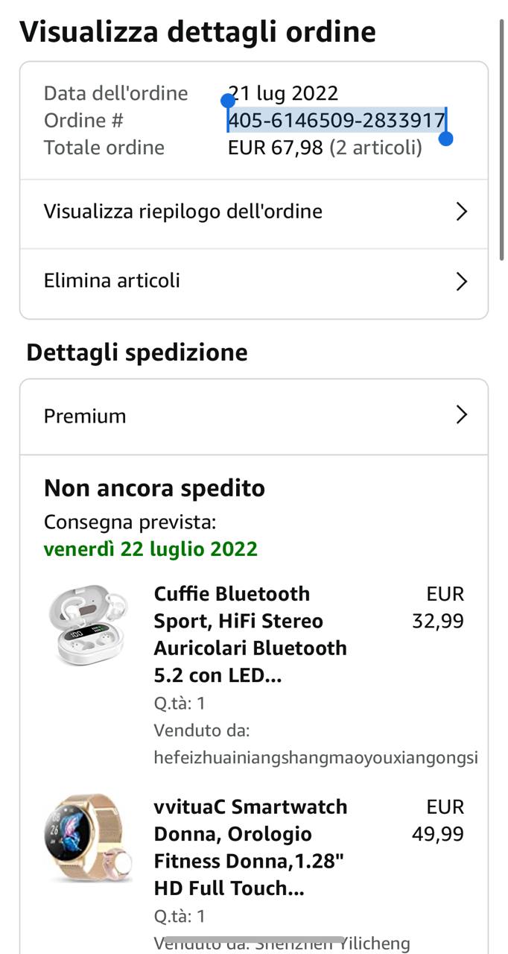Tap the order total EUR 67,98
Image resolution: width=508 pixels, height=954 pixels.
click(275, 148)
